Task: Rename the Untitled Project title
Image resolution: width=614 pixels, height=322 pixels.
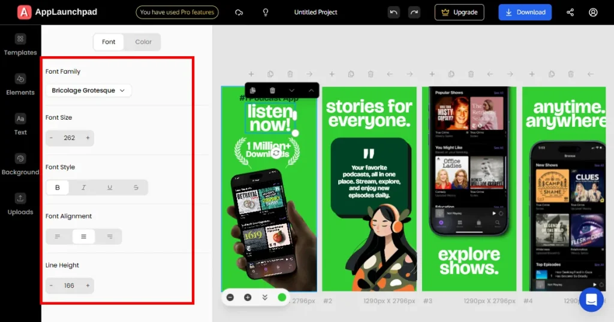Action: (315, 12)
